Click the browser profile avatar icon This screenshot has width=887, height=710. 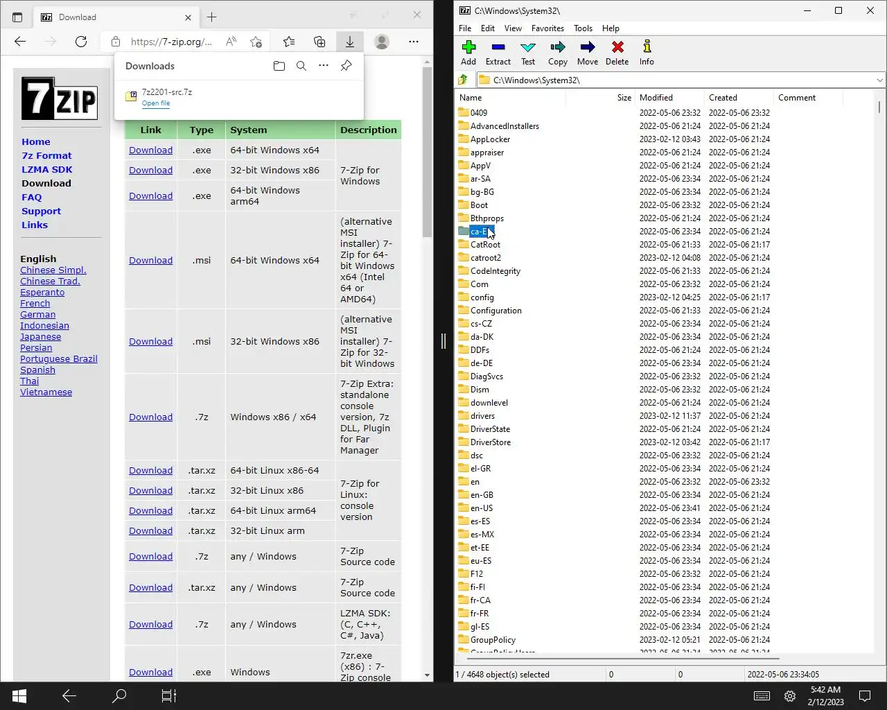point(382,42)
